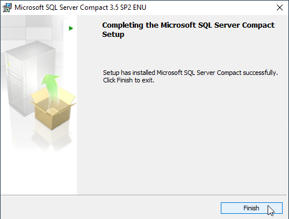Click the window title bar text
This screenshot has height=219, width=289.
[x=80, y=7]
